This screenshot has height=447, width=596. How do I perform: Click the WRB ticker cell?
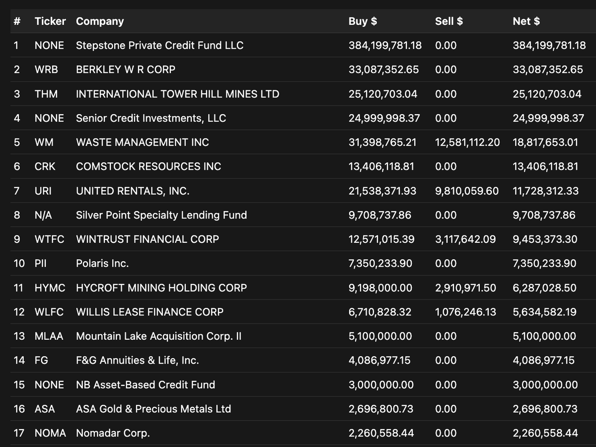[x=46, y=70]
